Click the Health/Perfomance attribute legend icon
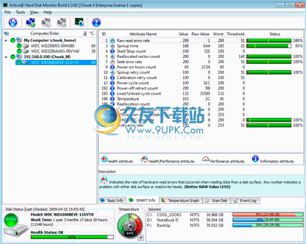This screenshot has height=244, width=306. 144,159
